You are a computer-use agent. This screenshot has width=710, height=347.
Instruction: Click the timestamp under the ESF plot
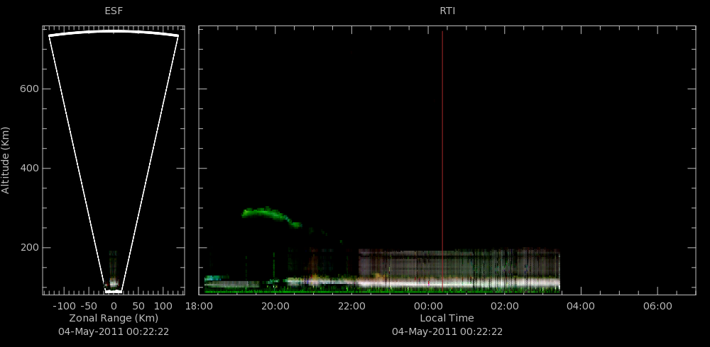[114, 331]
